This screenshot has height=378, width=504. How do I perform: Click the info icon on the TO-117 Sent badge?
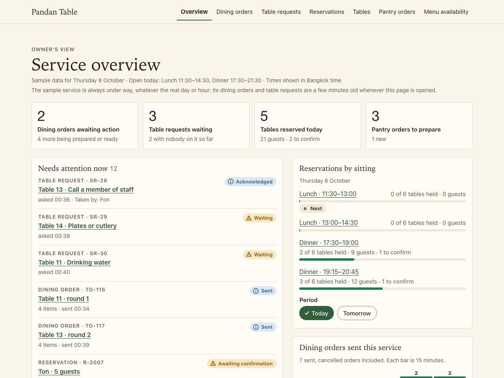256,327
